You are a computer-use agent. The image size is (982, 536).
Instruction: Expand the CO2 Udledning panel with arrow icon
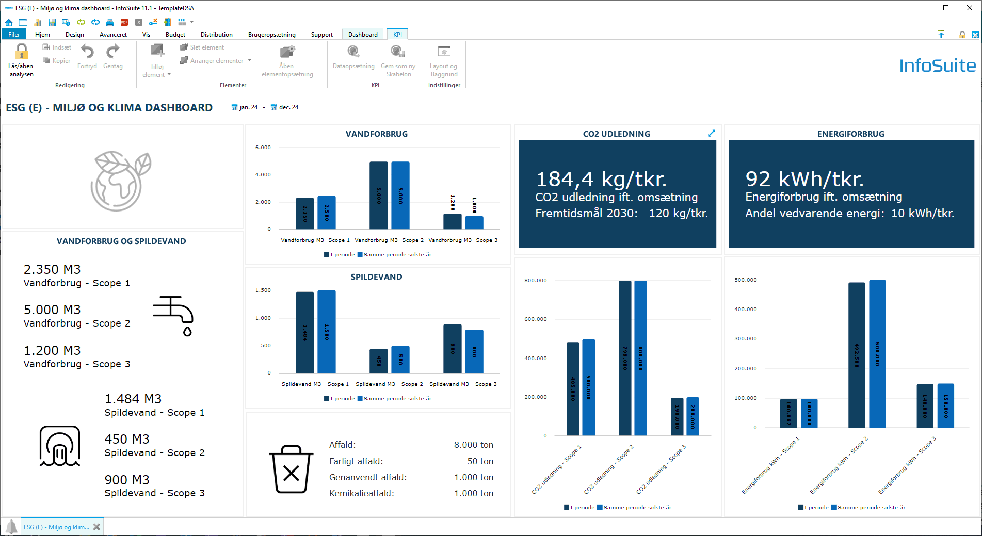click(x=712, y=133)
